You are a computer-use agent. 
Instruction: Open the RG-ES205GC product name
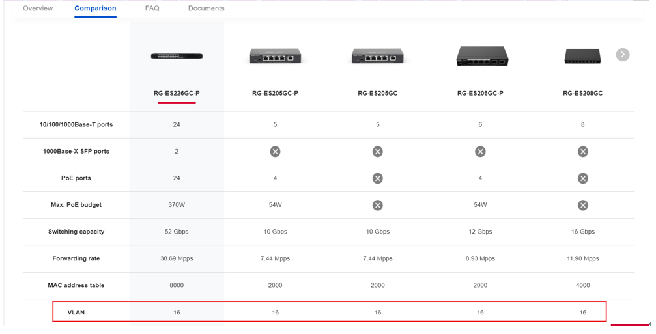click(378, 93)
